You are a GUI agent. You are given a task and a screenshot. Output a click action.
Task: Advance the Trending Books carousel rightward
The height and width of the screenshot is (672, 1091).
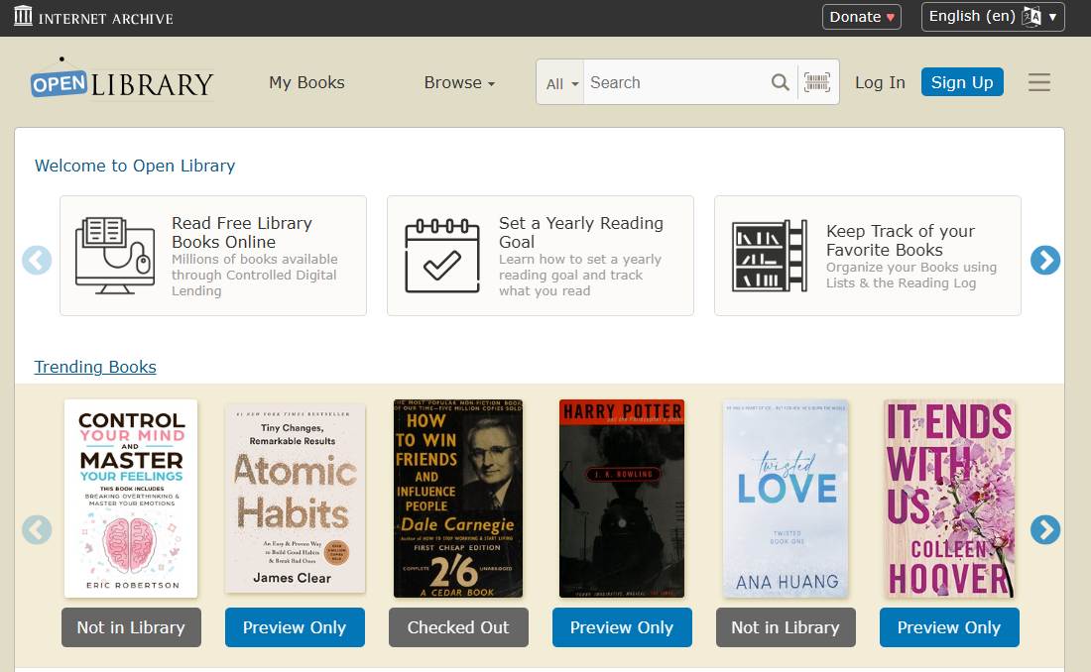[x=1045, y=530]
